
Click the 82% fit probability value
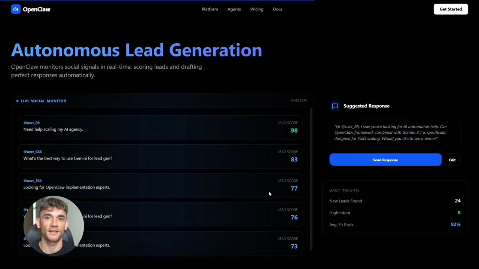coord(456,225)
